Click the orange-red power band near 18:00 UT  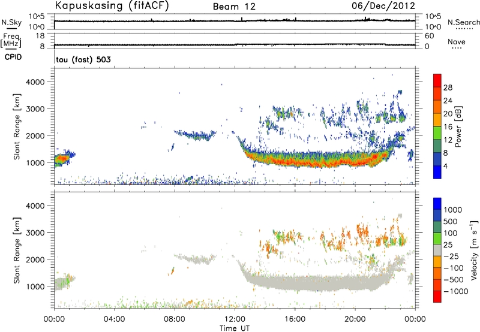pos(325,162)
